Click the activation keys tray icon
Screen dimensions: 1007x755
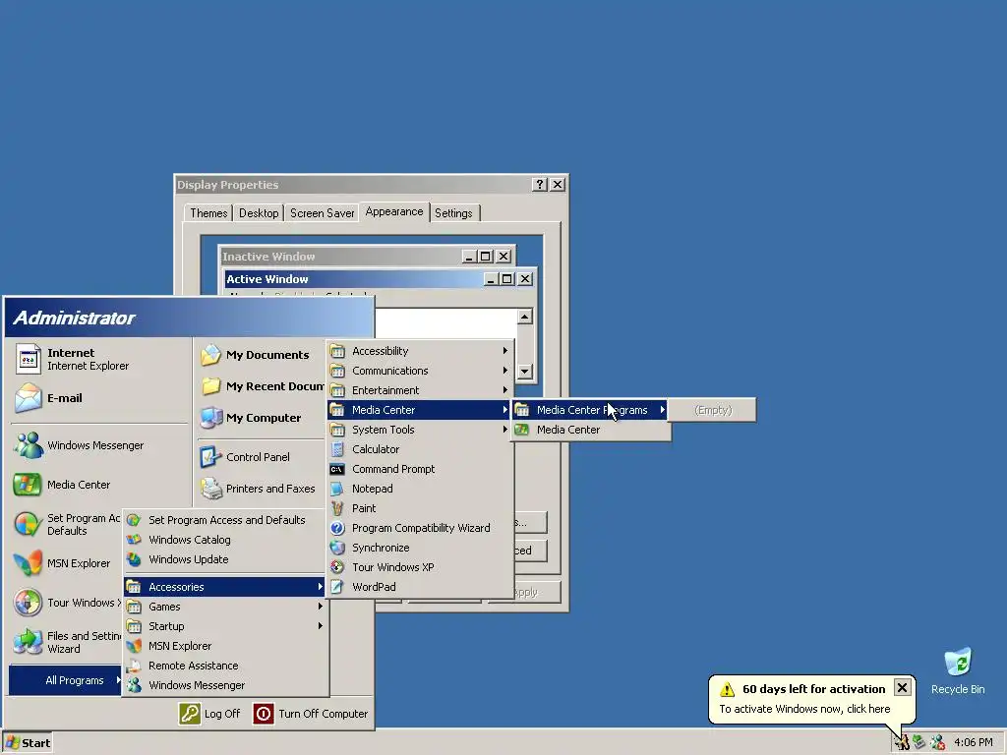pyautogui.click(x=903, y=743)
